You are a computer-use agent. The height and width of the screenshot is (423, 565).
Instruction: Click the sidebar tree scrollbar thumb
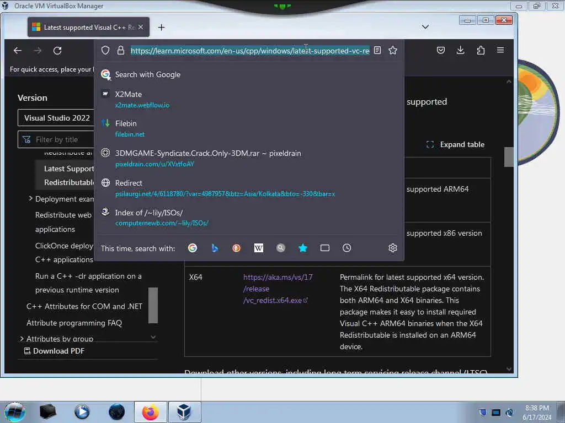(x=153, y=305)
